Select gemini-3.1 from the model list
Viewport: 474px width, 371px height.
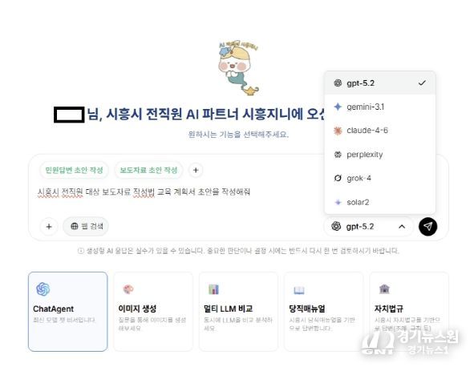[x=379, y=107]
